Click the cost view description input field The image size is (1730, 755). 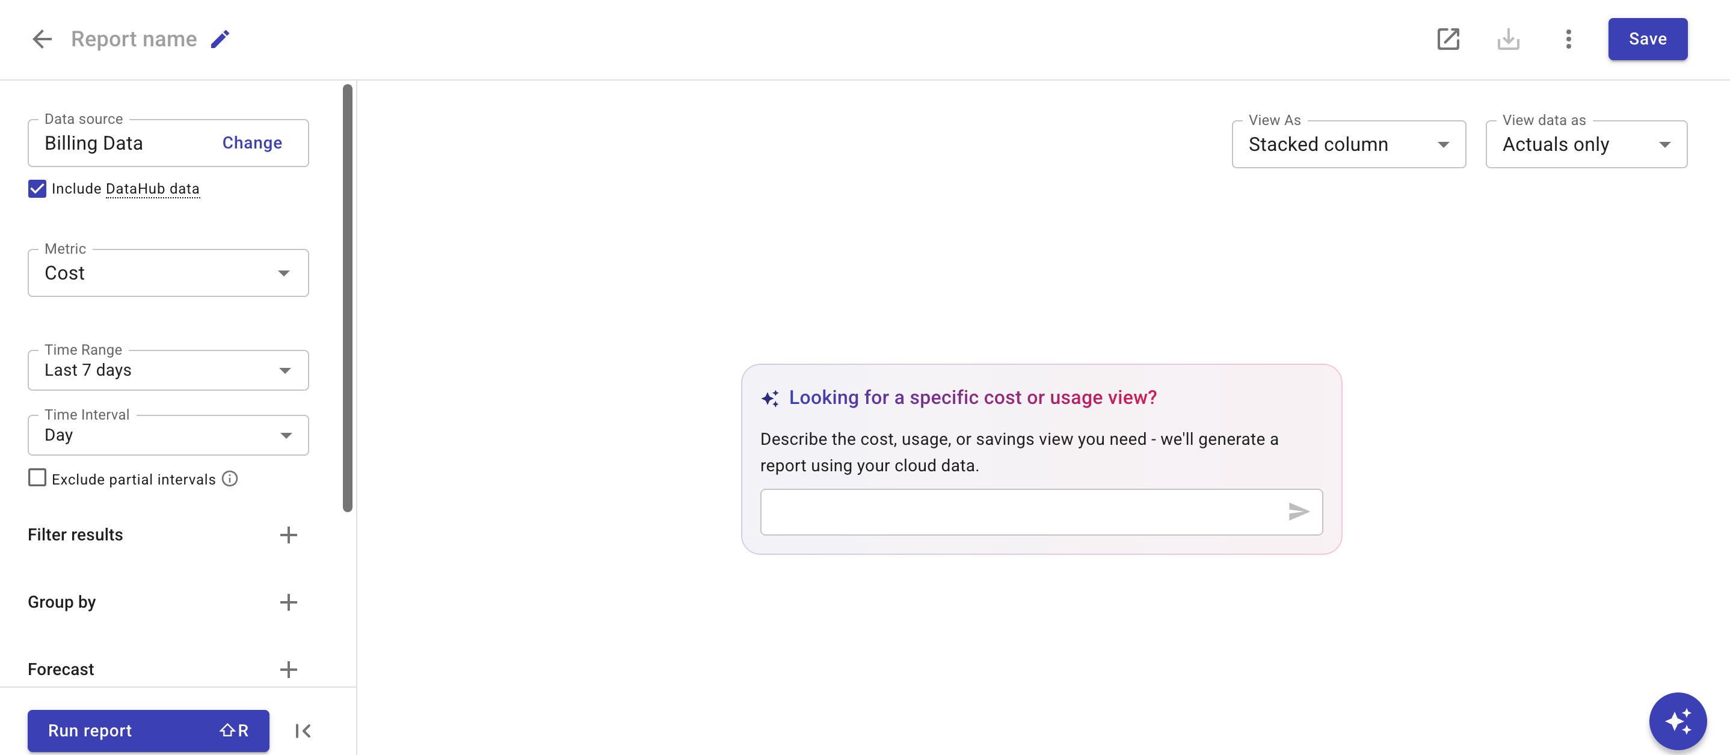pyautogui.click(x=1021, y=512)
